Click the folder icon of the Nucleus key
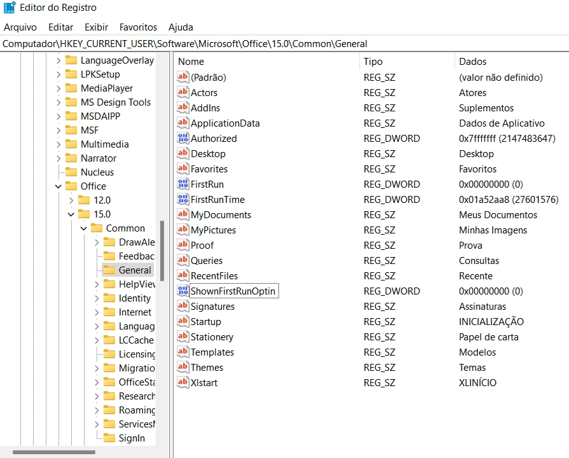Screen dimensions: 569x458 [71, 172]
